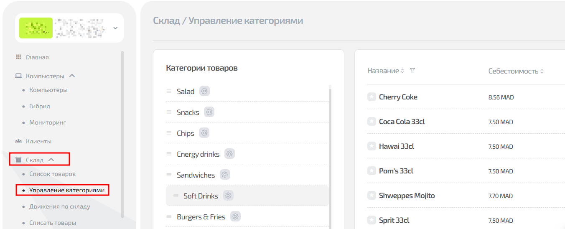The height and width of the screenshot is (229, 565).
Task: Toggle favorite star for Cherry Coke
Action: pyautogui.click(x=372, y=97)
